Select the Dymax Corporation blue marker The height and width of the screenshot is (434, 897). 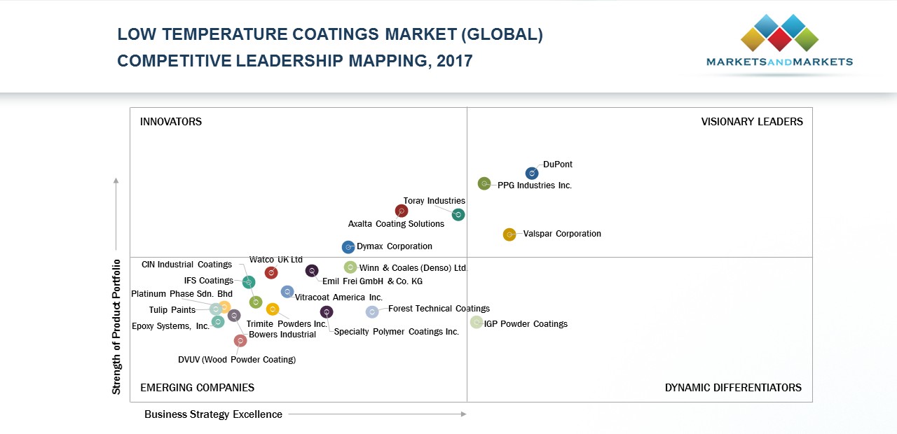coord(348,247)
